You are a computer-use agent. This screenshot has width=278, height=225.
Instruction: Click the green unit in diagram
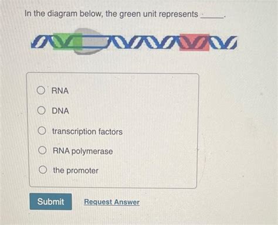point(67,42)
